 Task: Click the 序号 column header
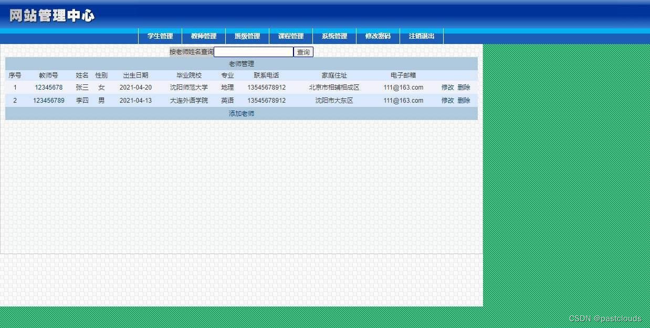tap(15, 75)
